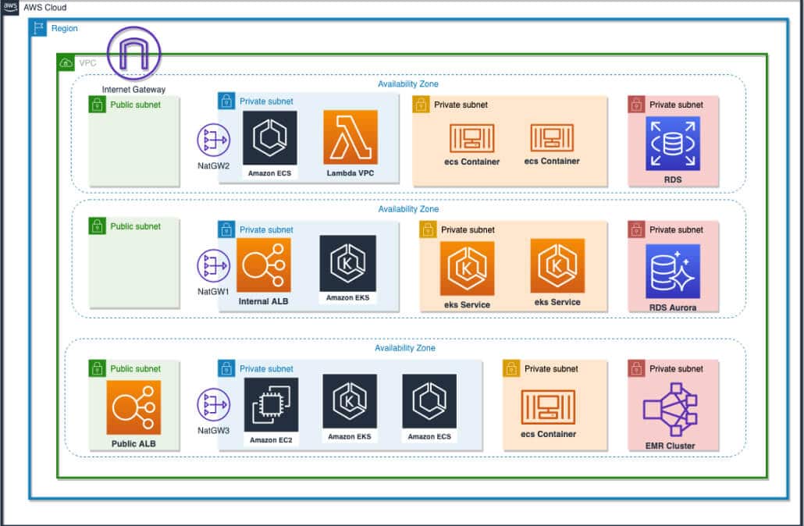Select the lock icon of eks Service subnet

(429, 229)
